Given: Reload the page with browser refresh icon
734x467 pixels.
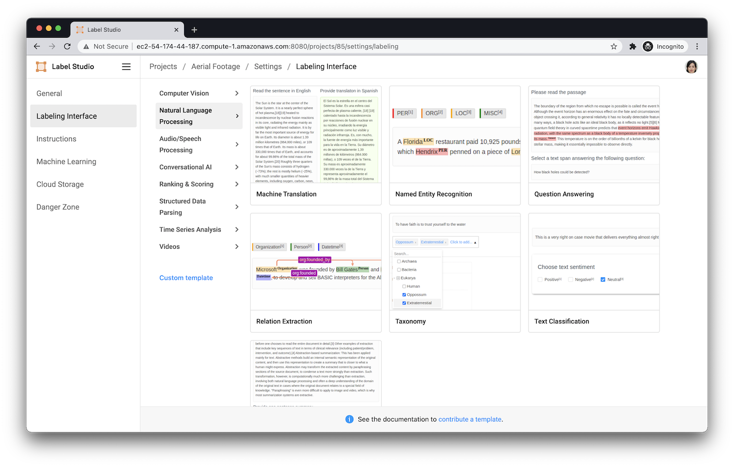Looking at the screenshot, I should point(67,46).
